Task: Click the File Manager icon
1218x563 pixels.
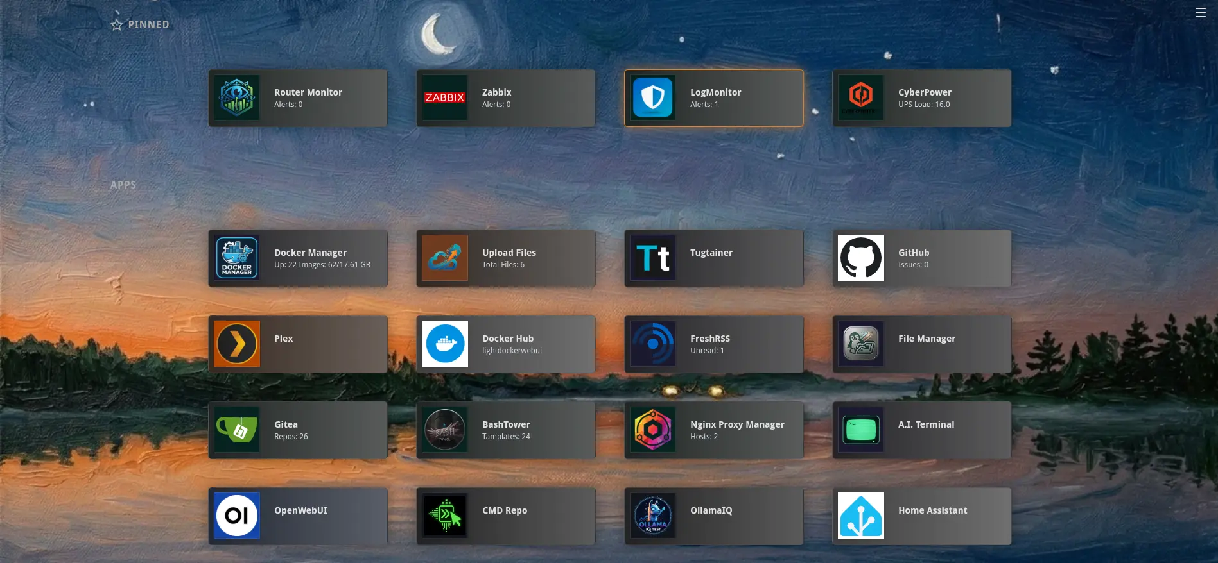Action: pos(861,344)
